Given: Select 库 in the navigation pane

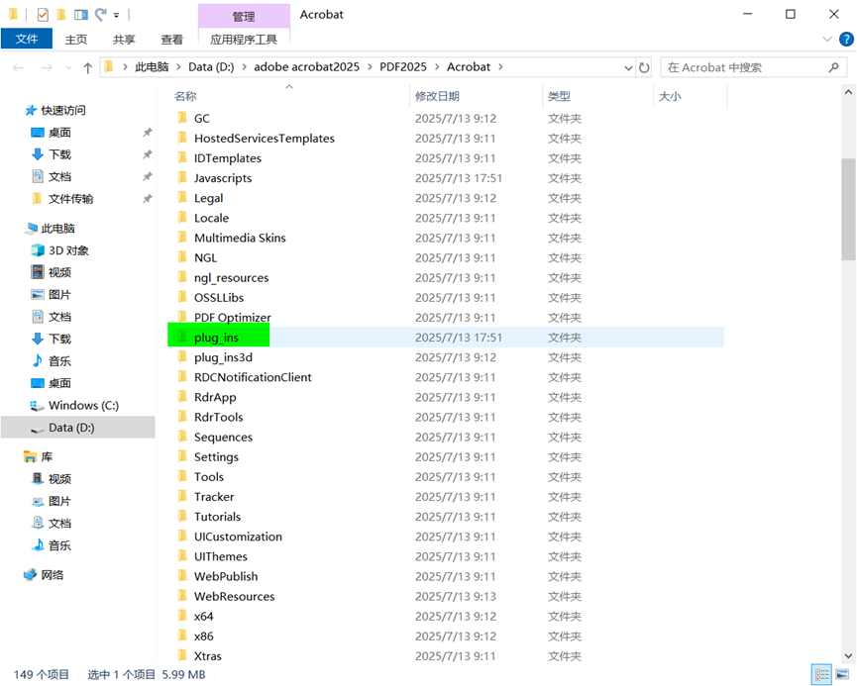Looking at the screenshot, I should [47, 456].
